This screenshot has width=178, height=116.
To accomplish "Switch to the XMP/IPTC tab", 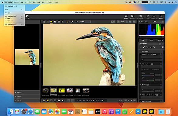I will click(160, 40).
